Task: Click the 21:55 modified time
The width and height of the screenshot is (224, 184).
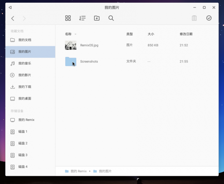Action: [x=184, y=62]
